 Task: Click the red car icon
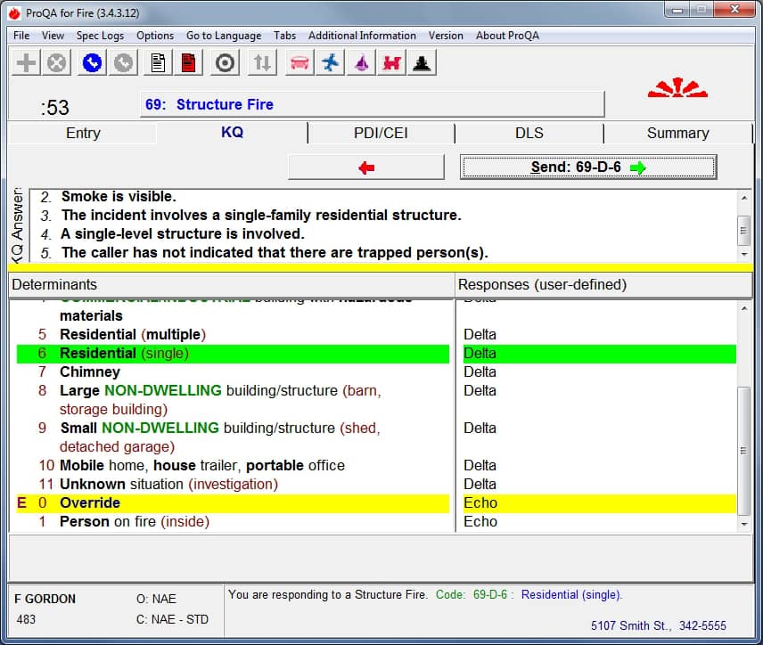[x=299, y=63]
